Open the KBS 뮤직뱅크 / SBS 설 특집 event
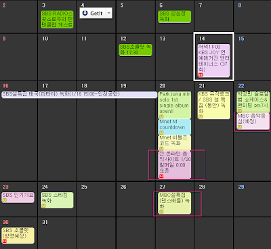271x249 pixels. click(x=213, y=105)
